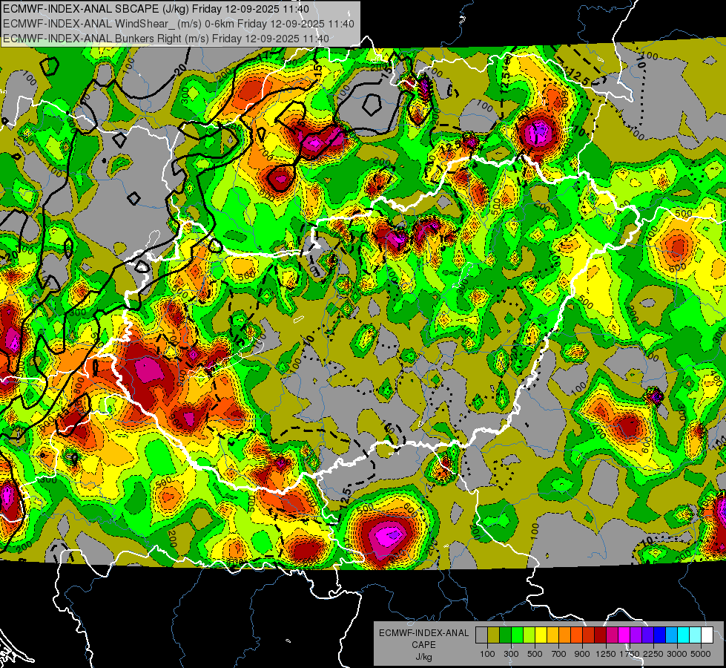Click the pure yellow legend swatch
726x668 pixels.
541,635
